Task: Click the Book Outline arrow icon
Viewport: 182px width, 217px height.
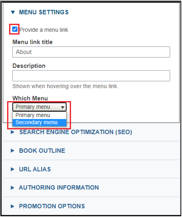Action: point(12,151)
